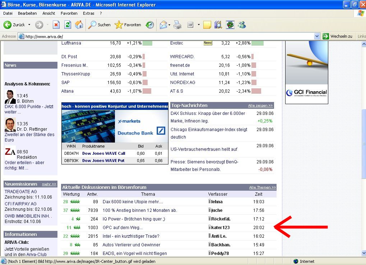Edit page with Word icon

coord(190,25)
